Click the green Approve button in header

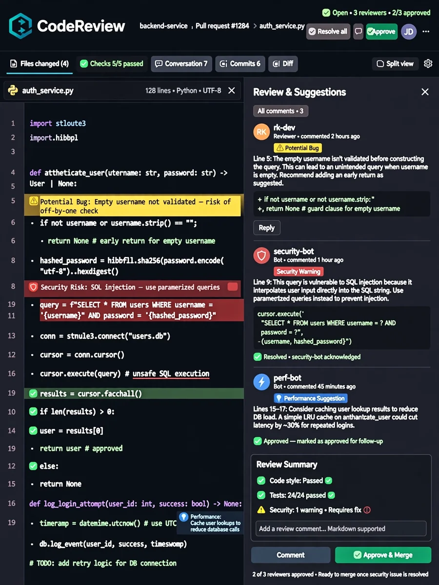coord(381,31)
